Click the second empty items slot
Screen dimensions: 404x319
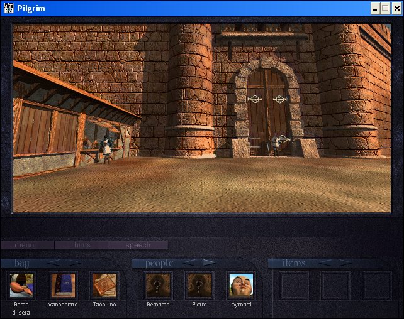[x=335, y=285]
